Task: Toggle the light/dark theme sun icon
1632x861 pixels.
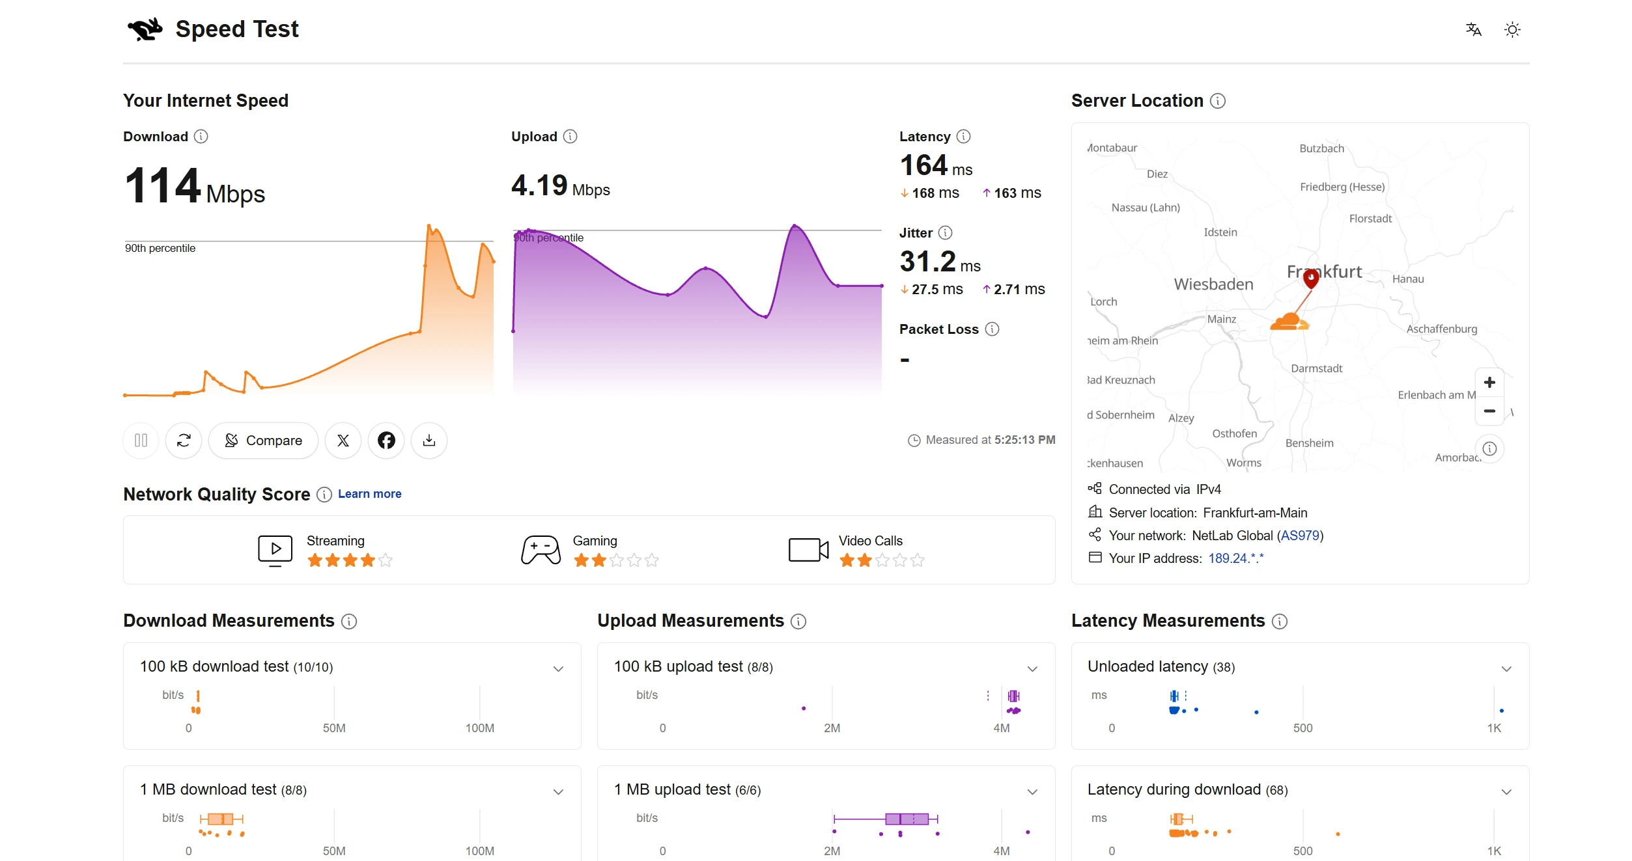Action: (1512, 29)
